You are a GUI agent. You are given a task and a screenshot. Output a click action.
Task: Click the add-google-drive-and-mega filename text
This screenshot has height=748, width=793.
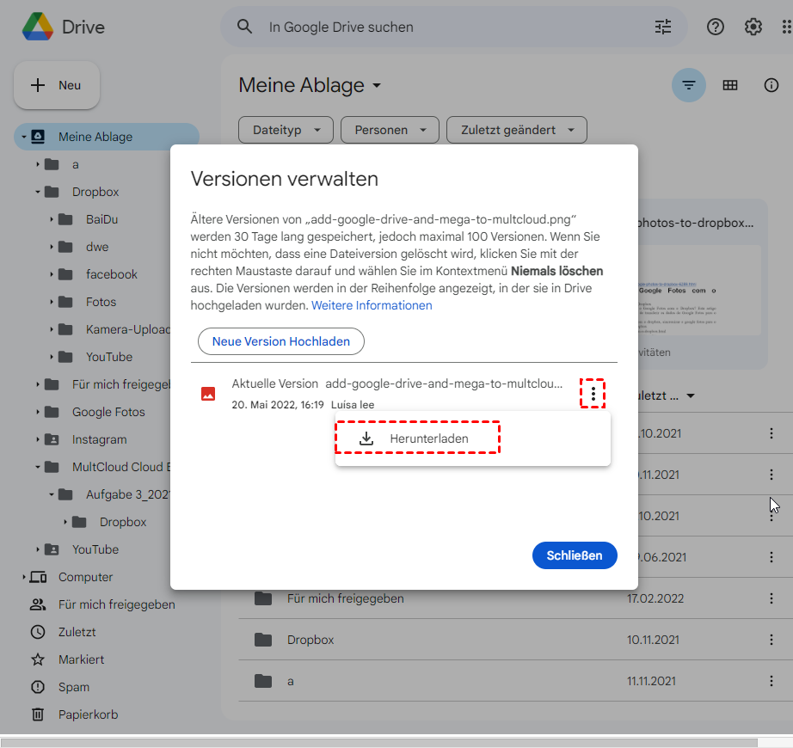click(x=444, y=383)
